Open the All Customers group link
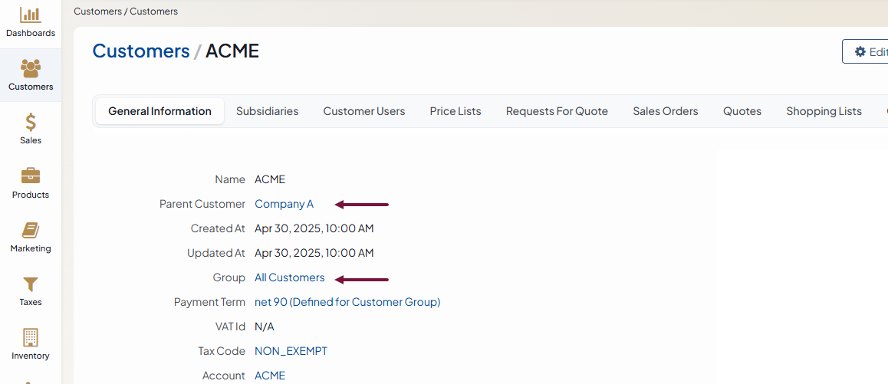The image size is (888, 384). (x=290, y=277)
